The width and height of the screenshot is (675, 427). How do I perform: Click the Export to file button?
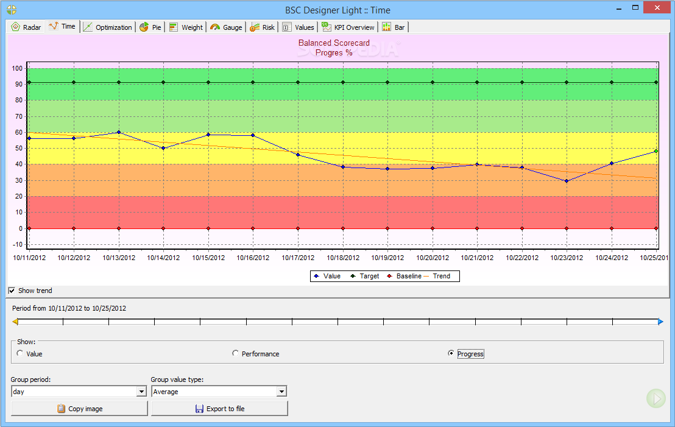(219, 409)
